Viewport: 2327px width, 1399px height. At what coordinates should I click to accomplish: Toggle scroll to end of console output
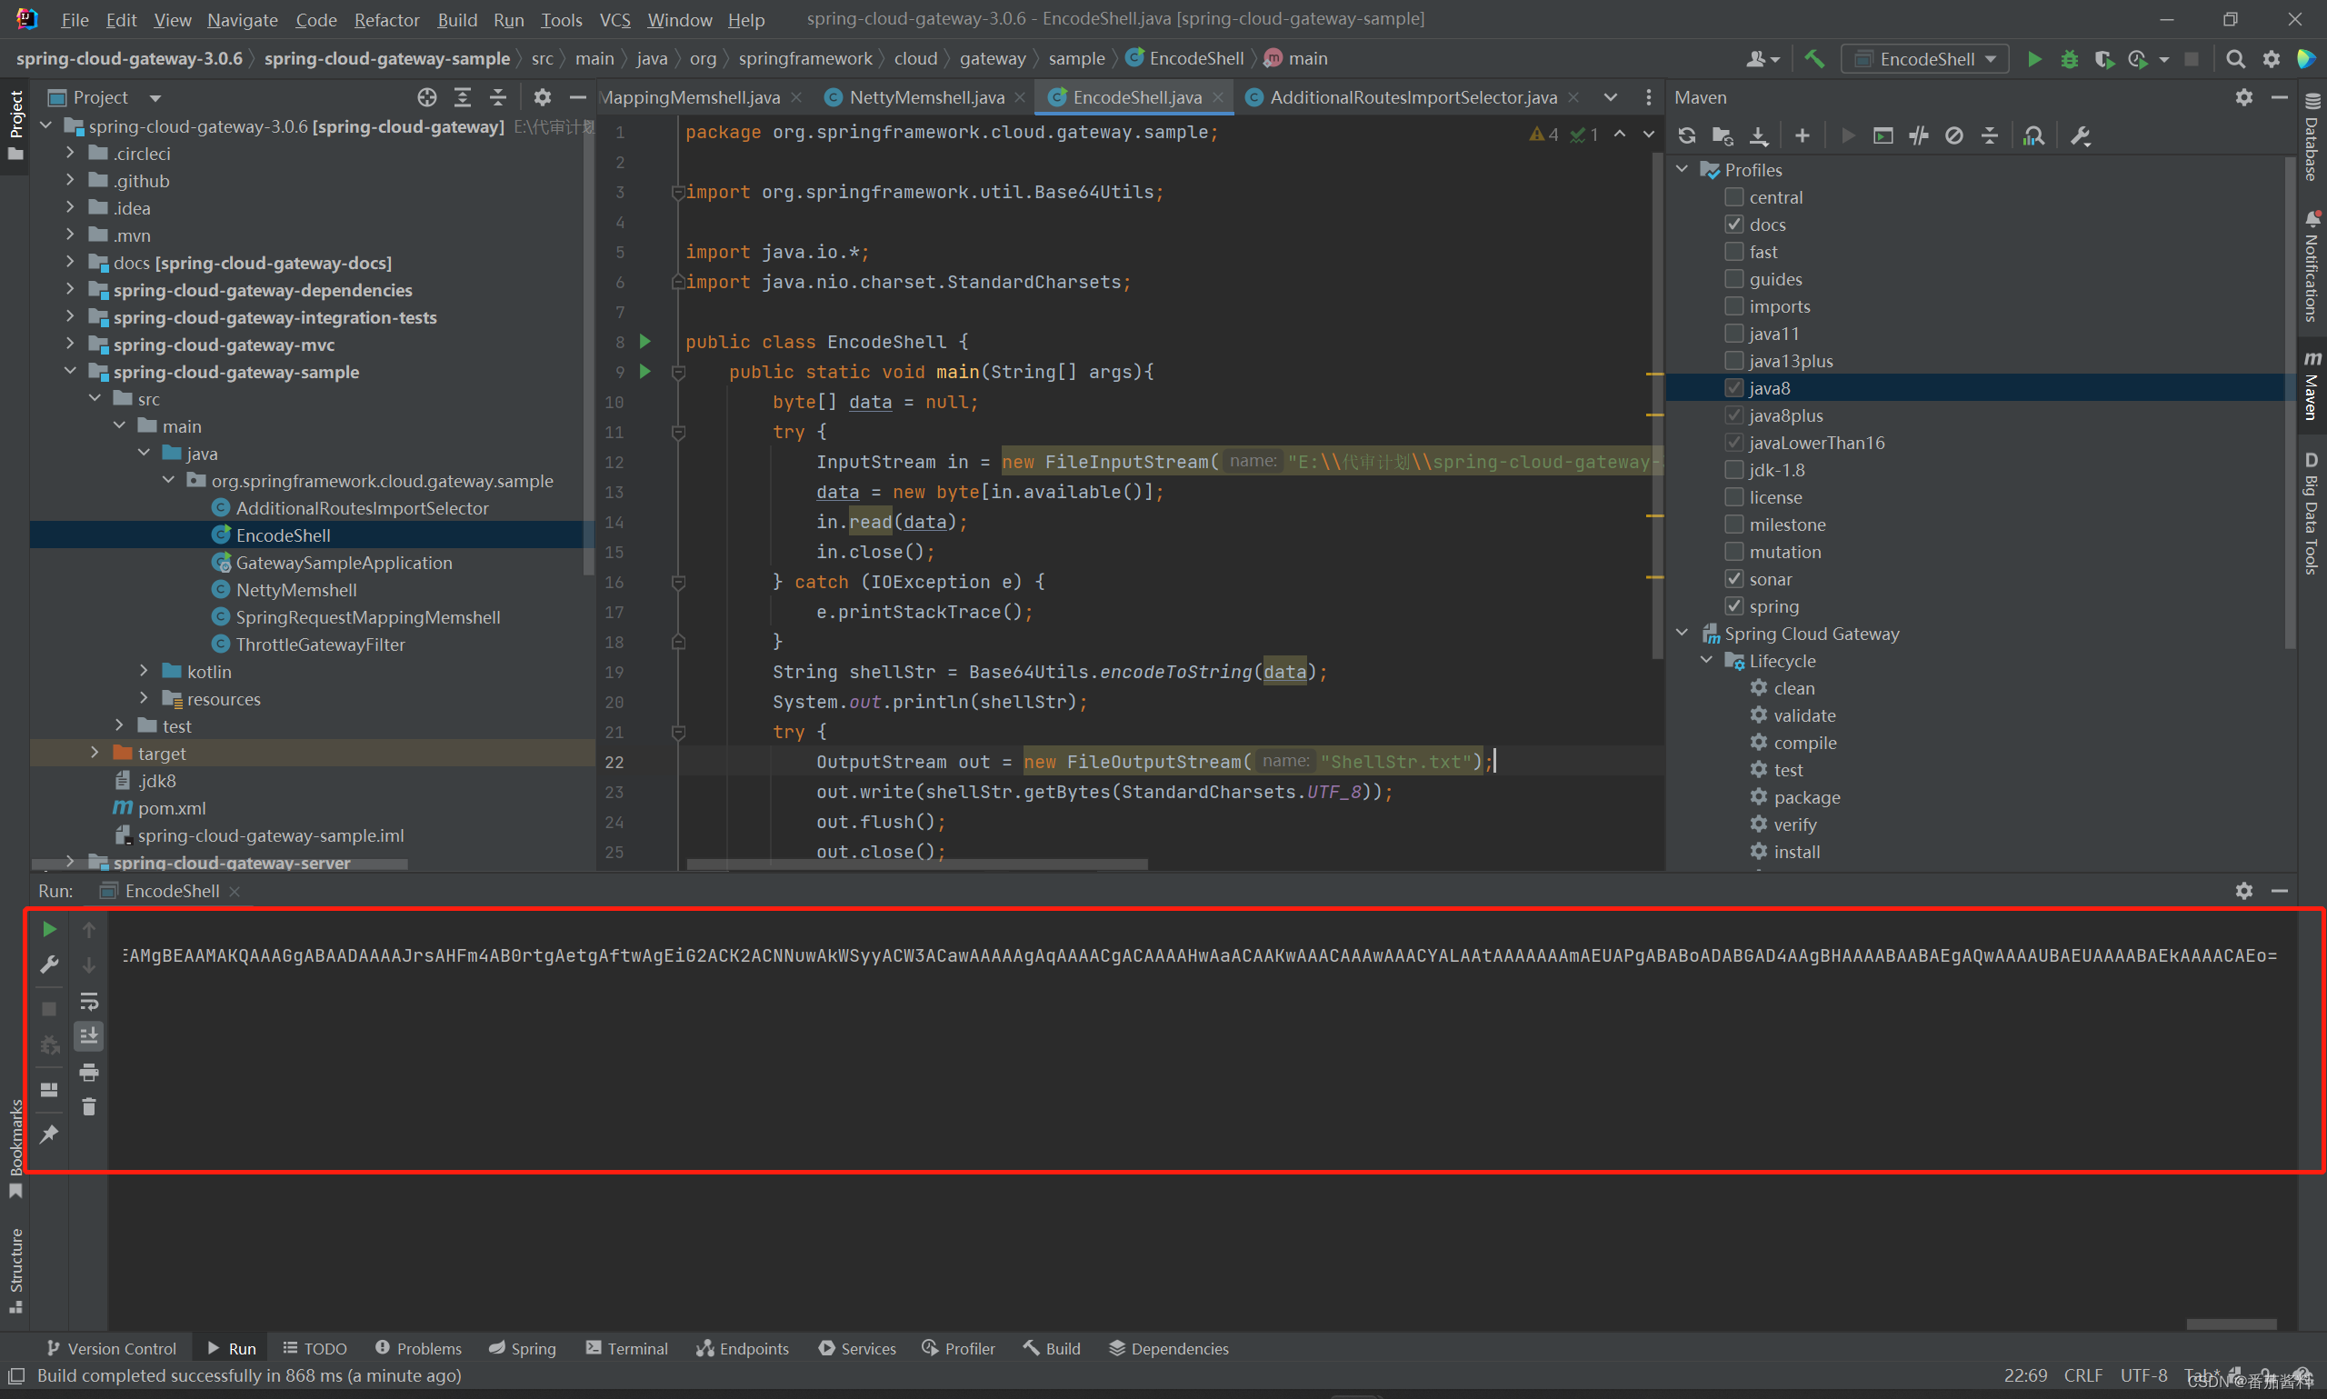(88, 1036)
